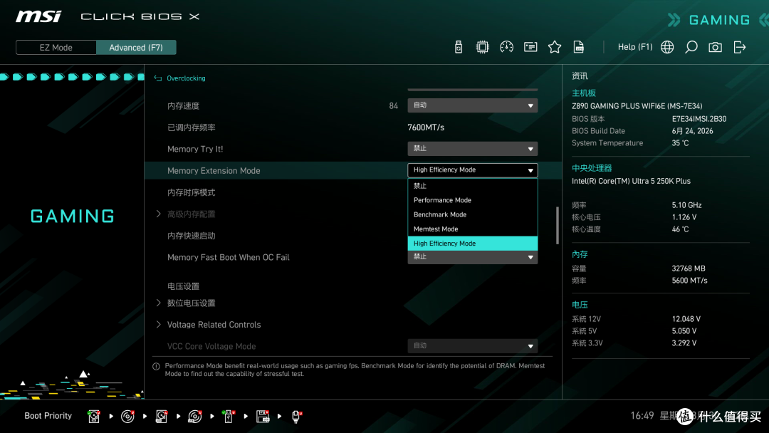Click the 5.10 GHz frequency value
The width and height of the screenshot is (769, 433).
coord(686,205)
